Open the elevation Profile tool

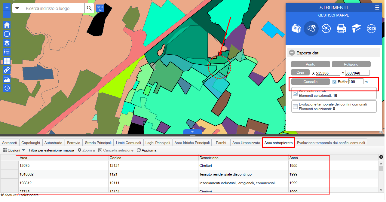pos(7,79)
